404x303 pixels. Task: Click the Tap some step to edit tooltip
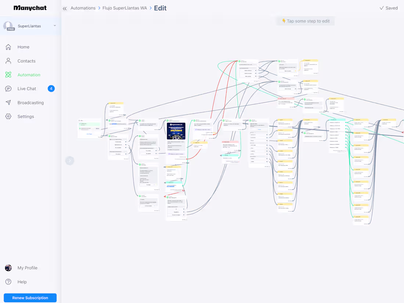305,21
